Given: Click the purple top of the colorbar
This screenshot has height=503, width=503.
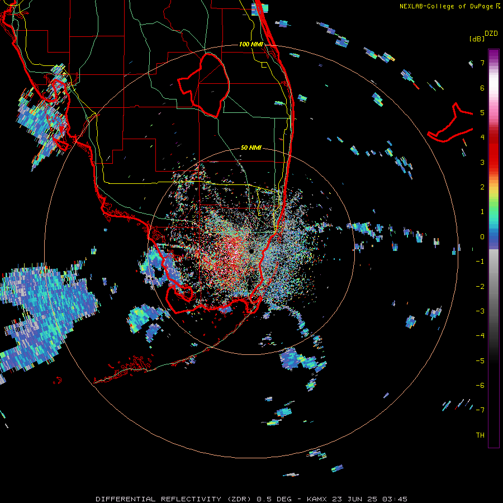Looking at the screenshot, I should pos(493,54).
